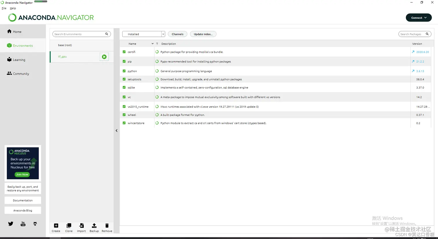Click the Backup environment icon
The image size is (438, 239).
[94, 226]
